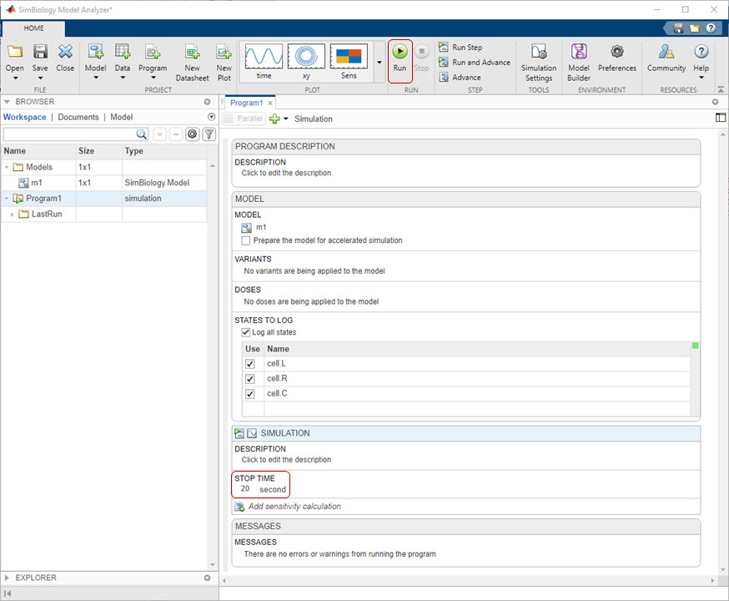Enable Prepare the model for accelerated simulation
The image size is (729, 601).
pos(246,240)
